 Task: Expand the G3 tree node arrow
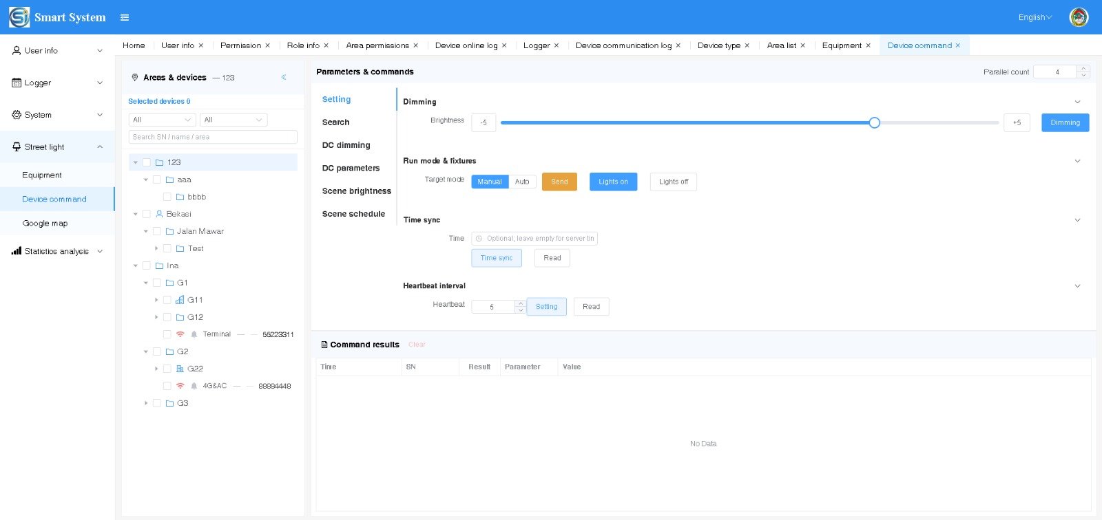pos(146,403)
